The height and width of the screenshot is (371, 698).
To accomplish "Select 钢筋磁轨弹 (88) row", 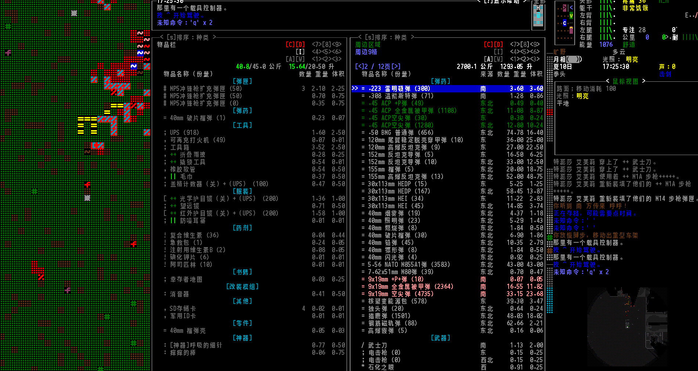I will click(x=447, y=323).
